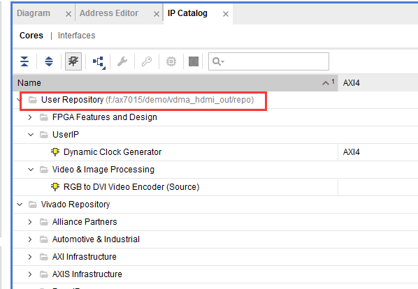Click the IP Properties info icon
This screenshot has width=418, height=289.
pos(194,61)
